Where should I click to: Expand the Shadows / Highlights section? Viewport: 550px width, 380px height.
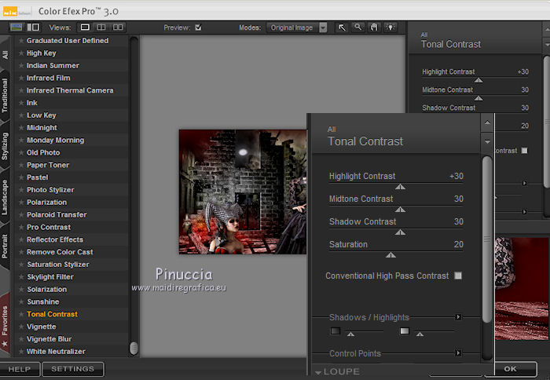pos(458,317)
